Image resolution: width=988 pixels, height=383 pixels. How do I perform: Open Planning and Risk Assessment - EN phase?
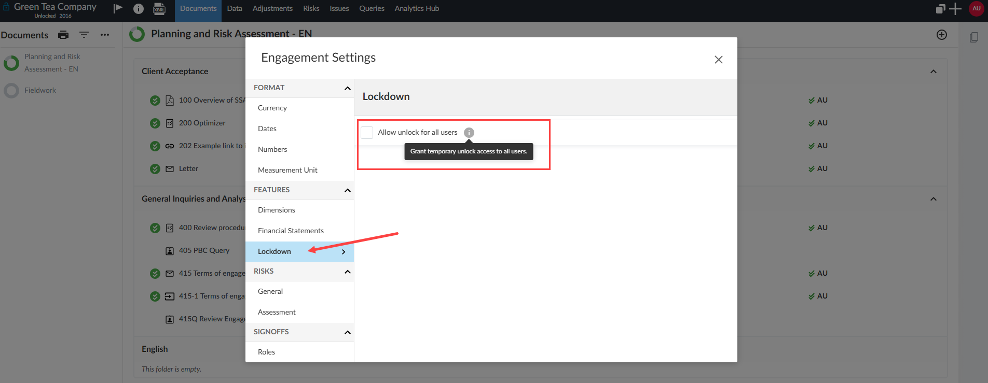pos(52,63)
